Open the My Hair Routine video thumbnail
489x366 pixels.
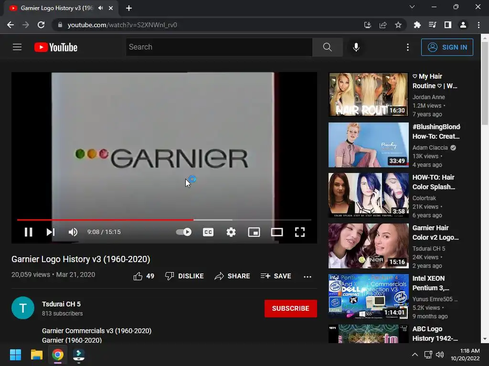pos(368,94)
